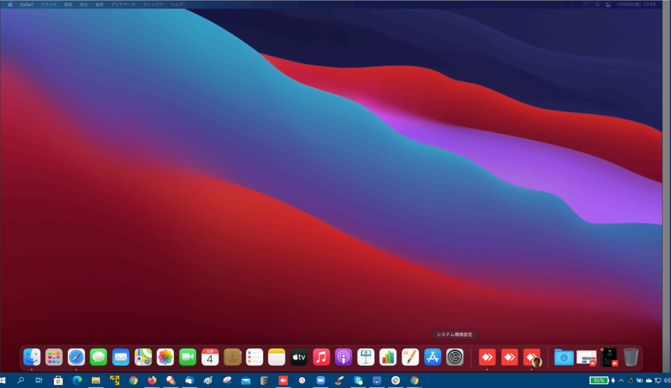The width and height of the screenshot is (671, 388).
Task: Open the Apple menu
Action: [10, 4]
